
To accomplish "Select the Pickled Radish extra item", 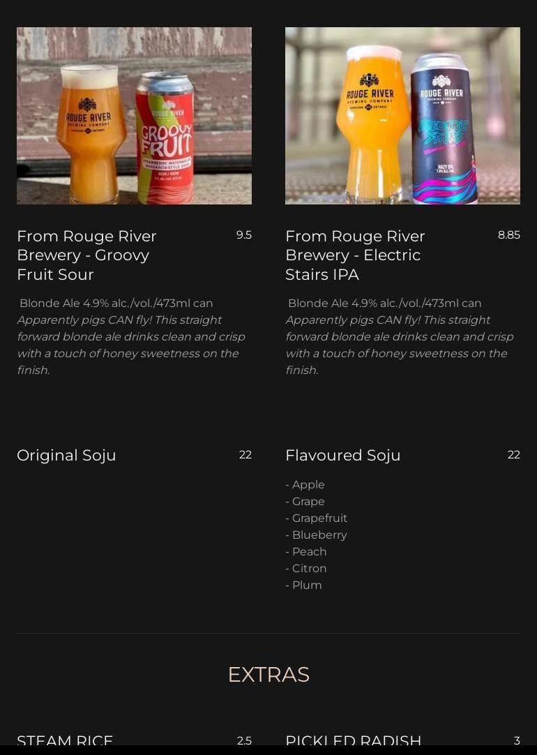I will tap(353, 740).
